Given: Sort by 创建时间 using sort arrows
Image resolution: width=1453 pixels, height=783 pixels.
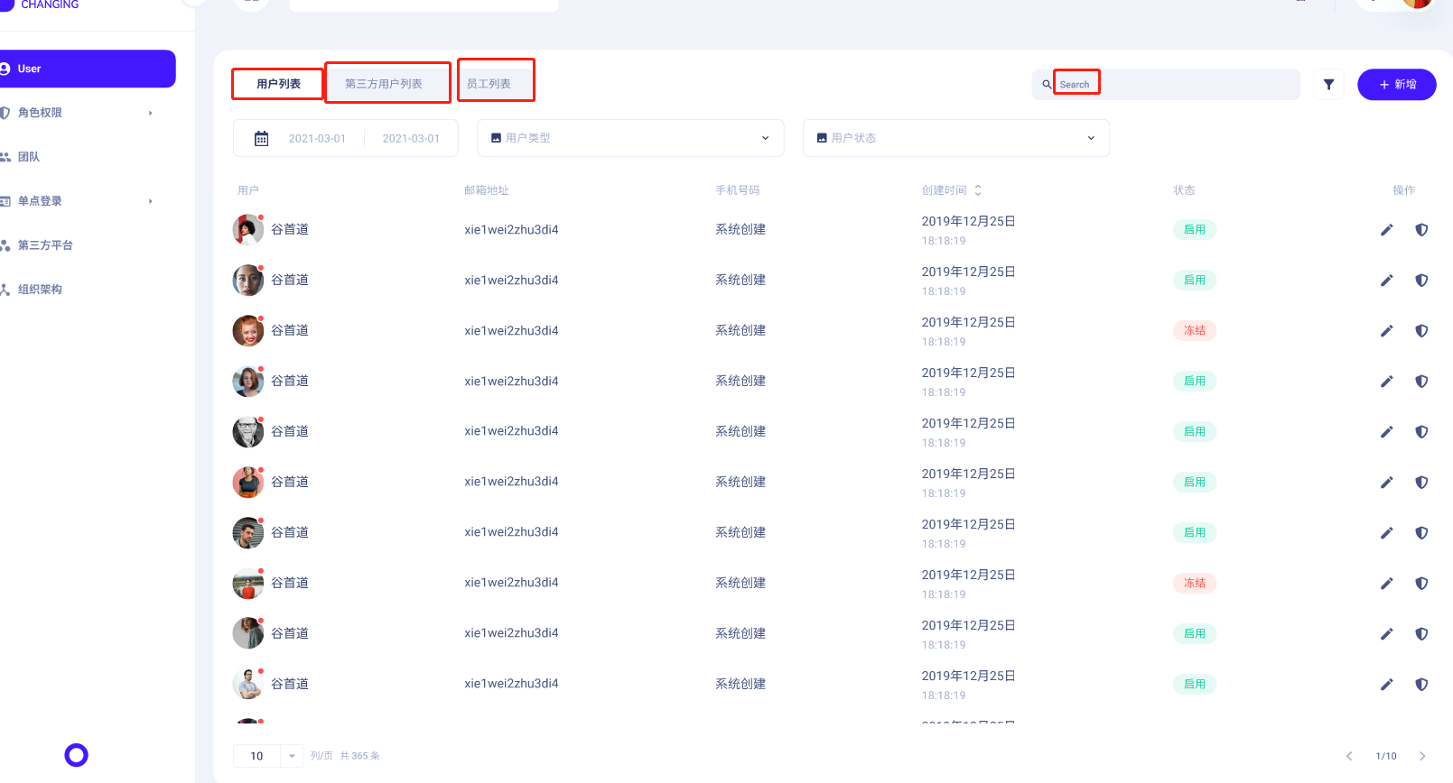Looking at the screenshot, I should point(978,190).
